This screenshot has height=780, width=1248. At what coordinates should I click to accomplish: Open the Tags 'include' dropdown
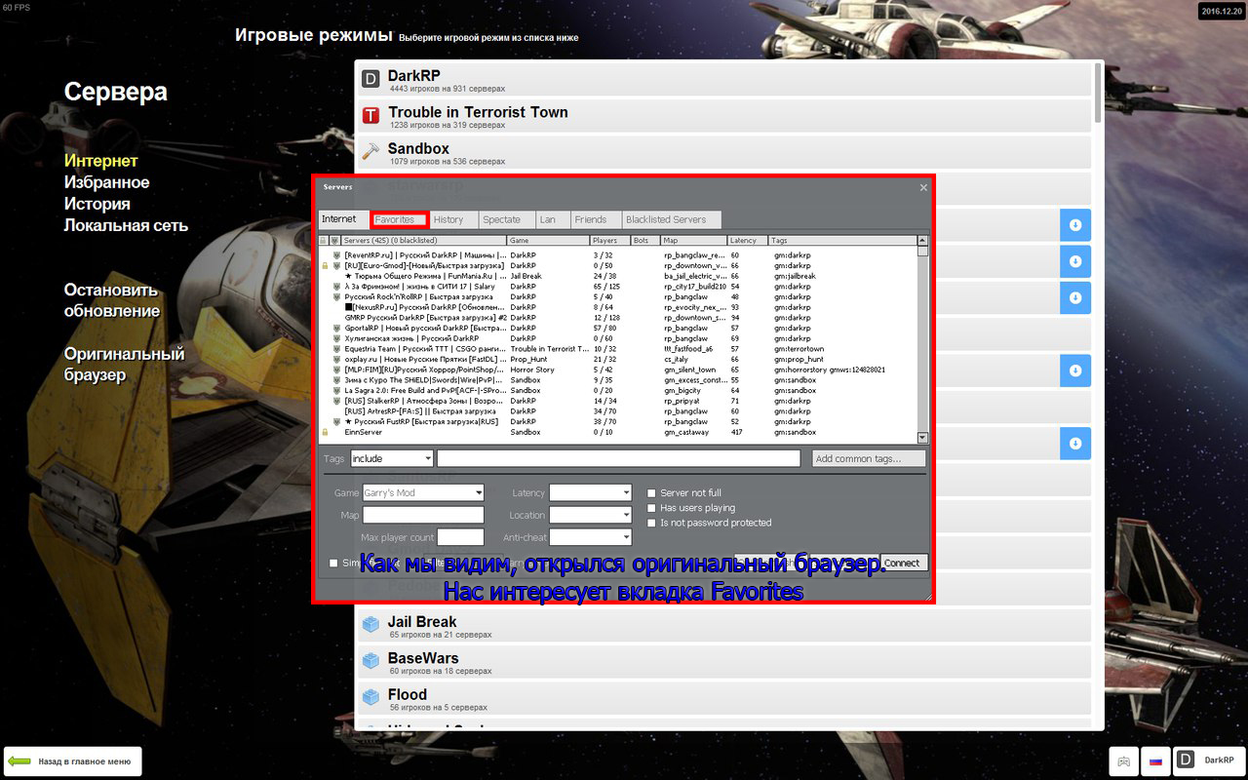click(392, 458)
